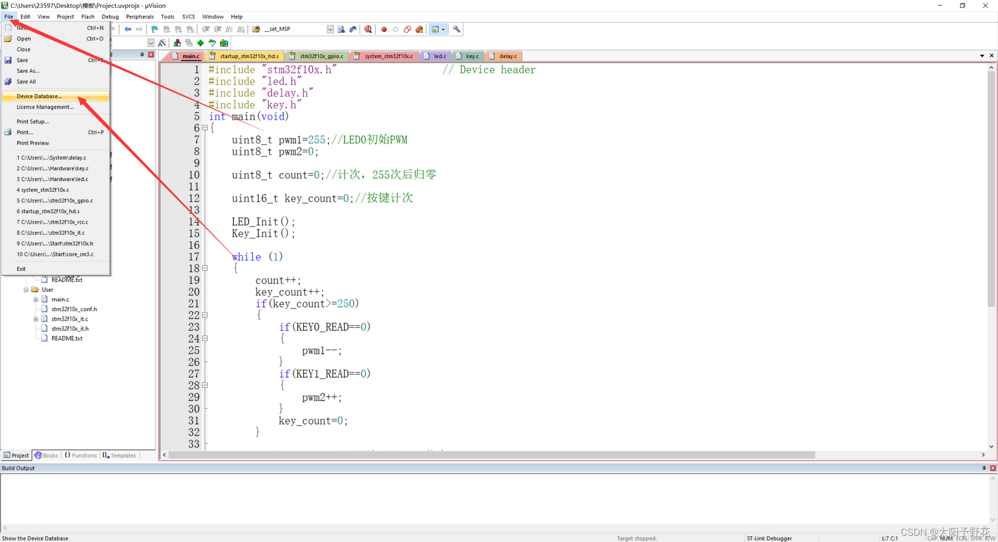Open recent file 3 Hardware\led.c
The image size is (998, 542).
click(56, 179)
